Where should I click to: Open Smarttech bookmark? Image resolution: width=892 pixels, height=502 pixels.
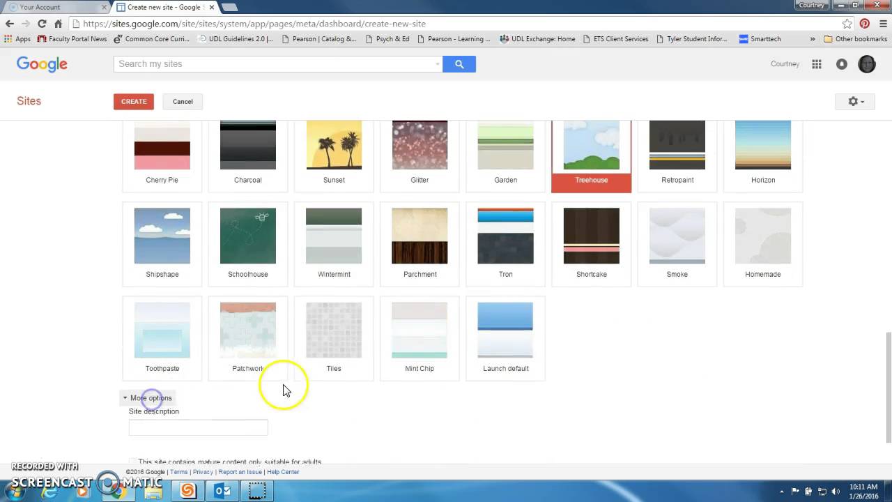[x=760, y=39]
